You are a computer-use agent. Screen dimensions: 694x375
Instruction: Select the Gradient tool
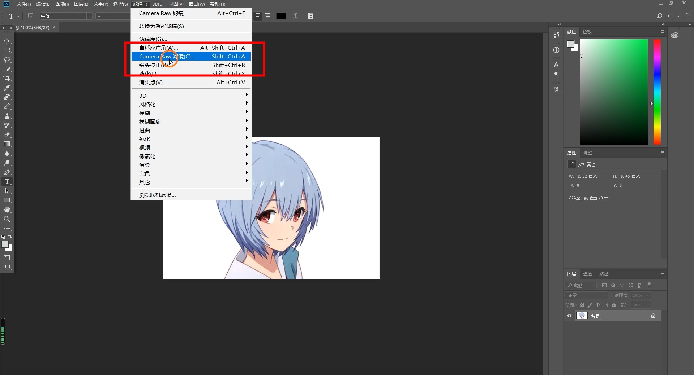7,144
